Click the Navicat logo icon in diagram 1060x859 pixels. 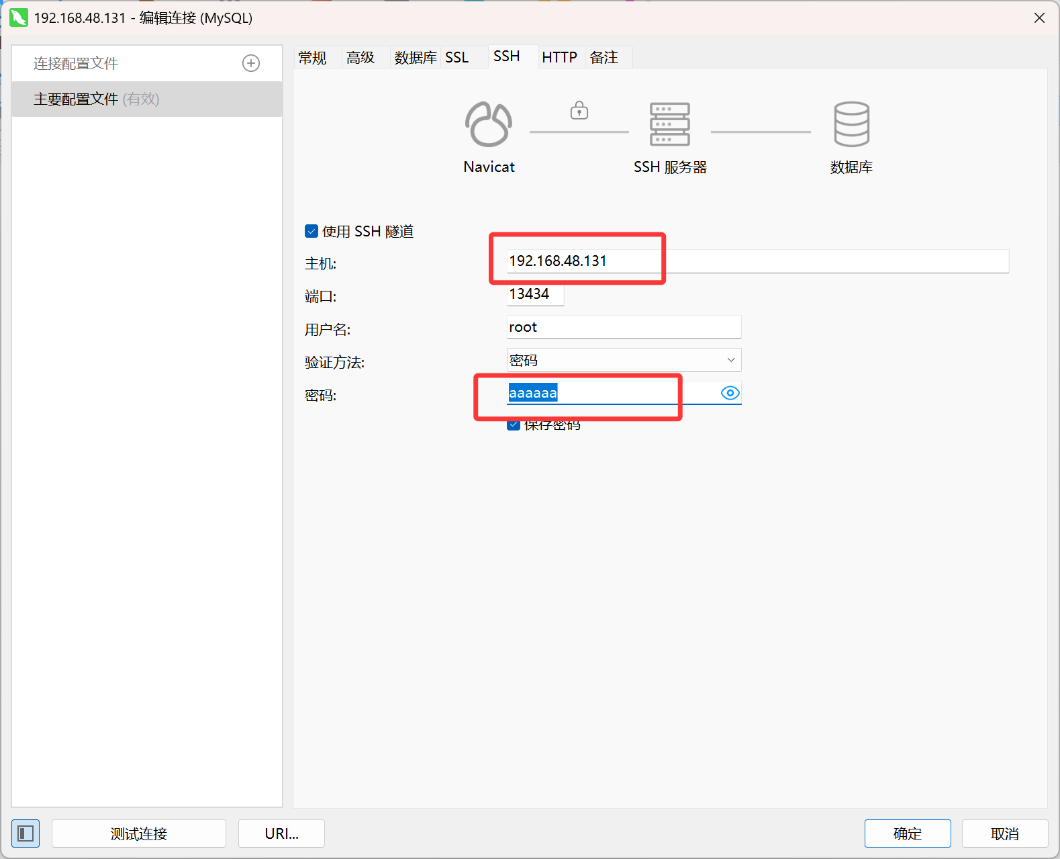489,124
